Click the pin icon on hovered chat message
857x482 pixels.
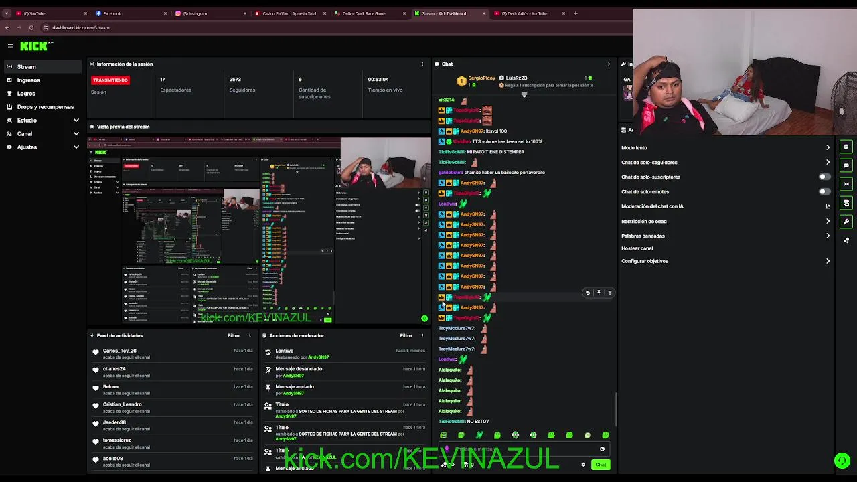click(x=599, y=293)
